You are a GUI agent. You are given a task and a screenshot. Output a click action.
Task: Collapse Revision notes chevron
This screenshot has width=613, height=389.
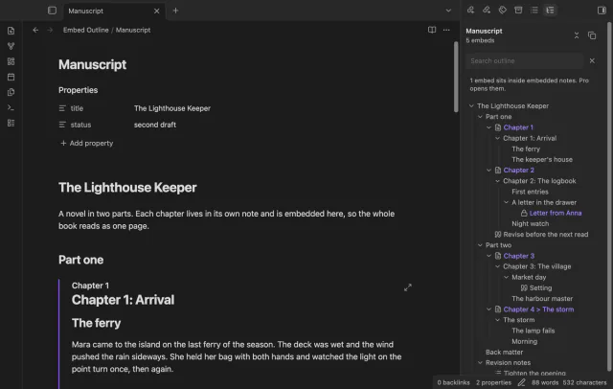(x=480, y=363)
